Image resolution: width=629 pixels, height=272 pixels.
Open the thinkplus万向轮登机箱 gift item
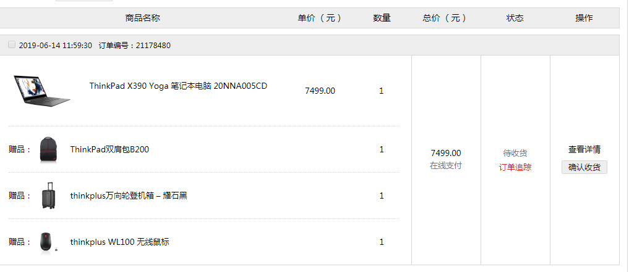pyautogui.click(x=129, y=196)
